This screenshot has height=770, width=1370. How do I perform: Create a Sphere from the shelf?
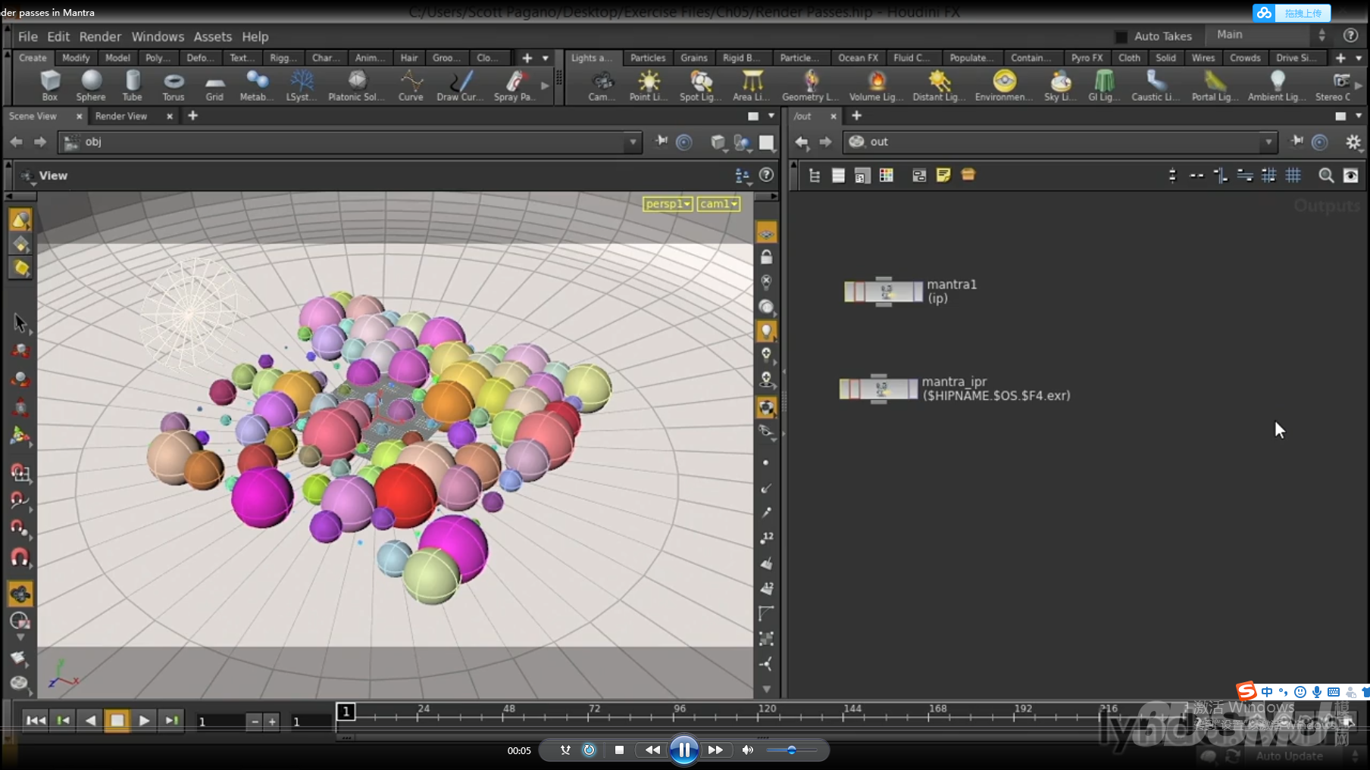coord(91,85)
